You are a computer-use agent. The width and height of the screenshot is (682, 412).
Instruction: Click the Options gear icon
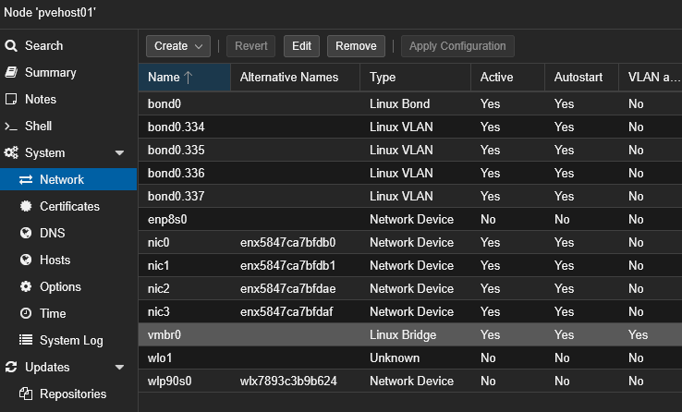tap(26, 286)
